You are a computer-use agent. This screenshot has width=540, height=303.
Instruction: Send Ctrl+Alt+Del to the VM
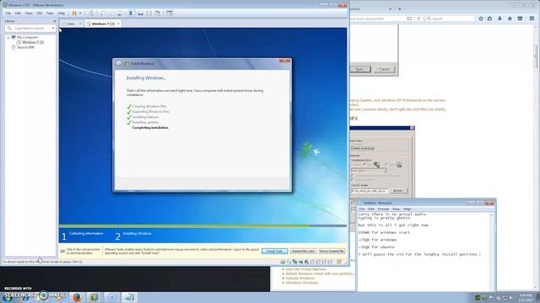click(x=91, y=13)
